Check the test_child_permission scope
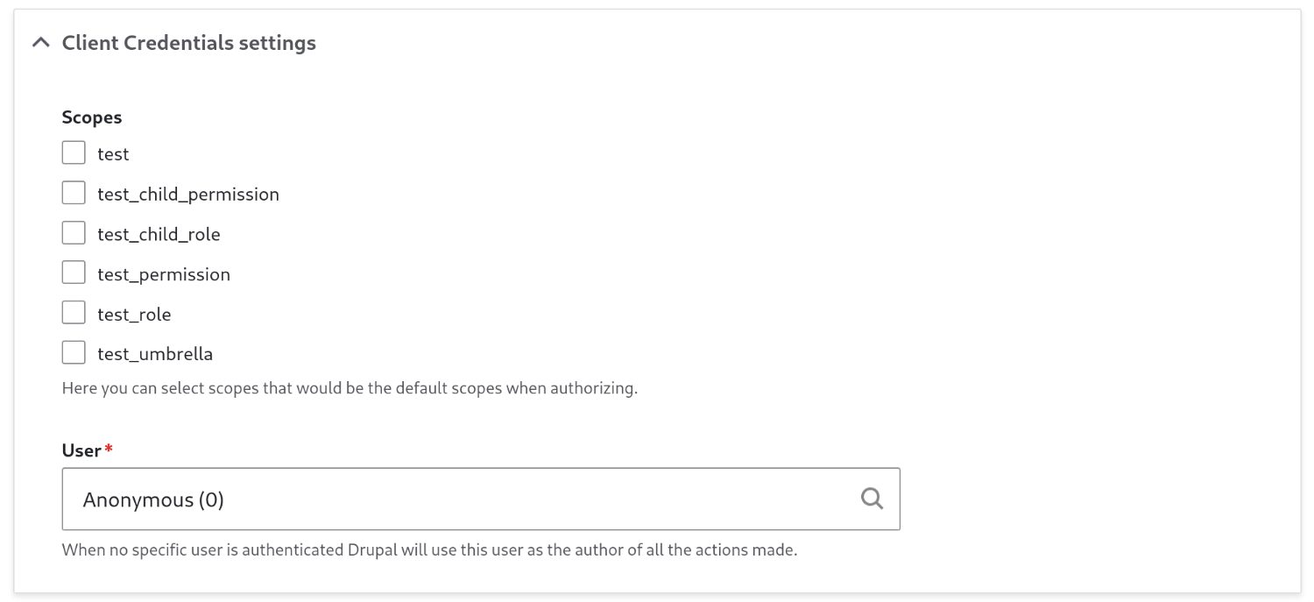Screen dimensions: 1314x602 pos(74,192)
